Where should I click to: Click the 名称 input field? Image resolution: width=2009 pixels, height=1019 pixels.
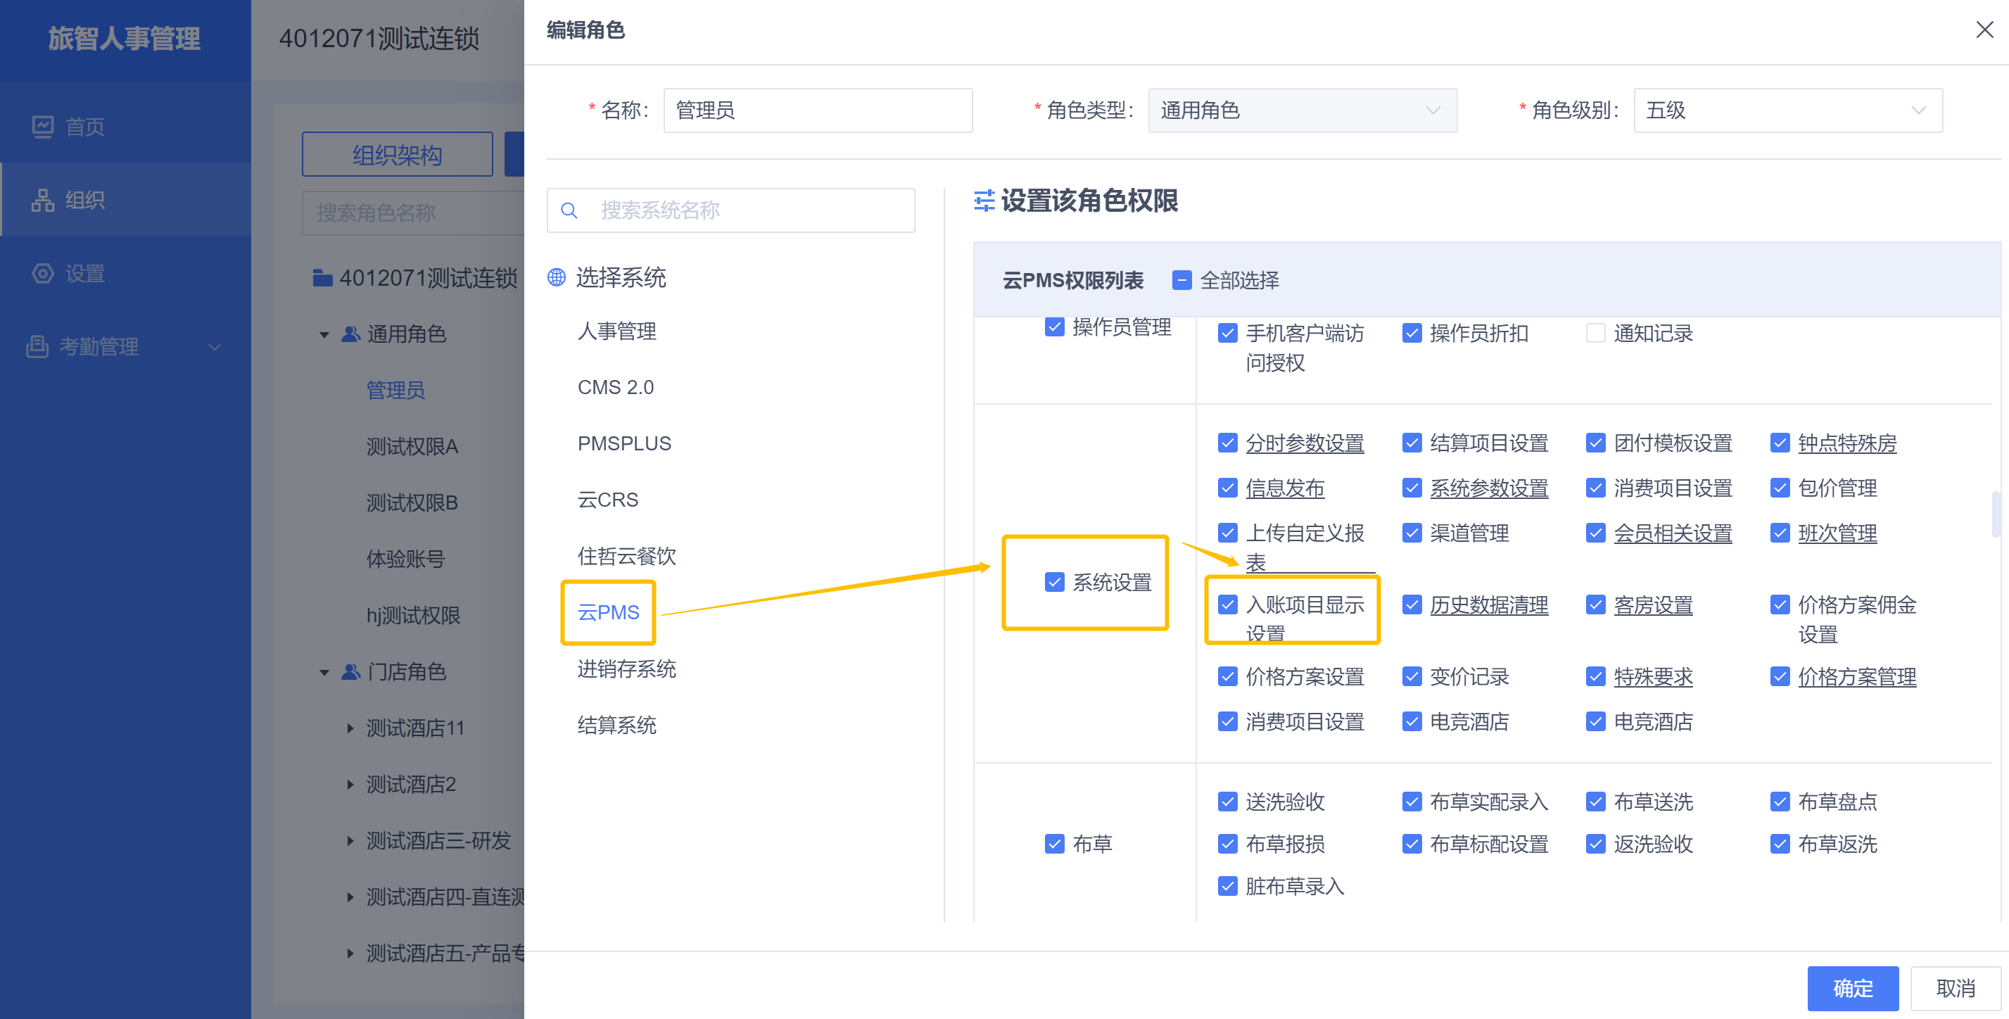[x=818, y=110]
